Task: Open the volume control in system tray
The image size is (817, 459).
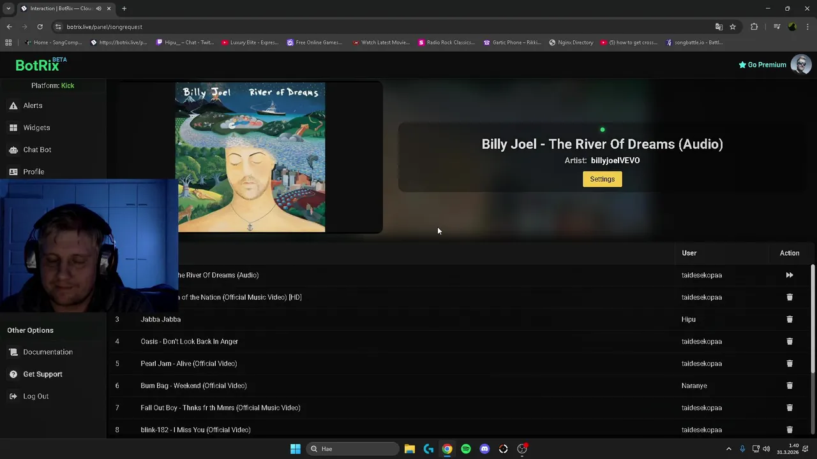Action: pos(766,449)
